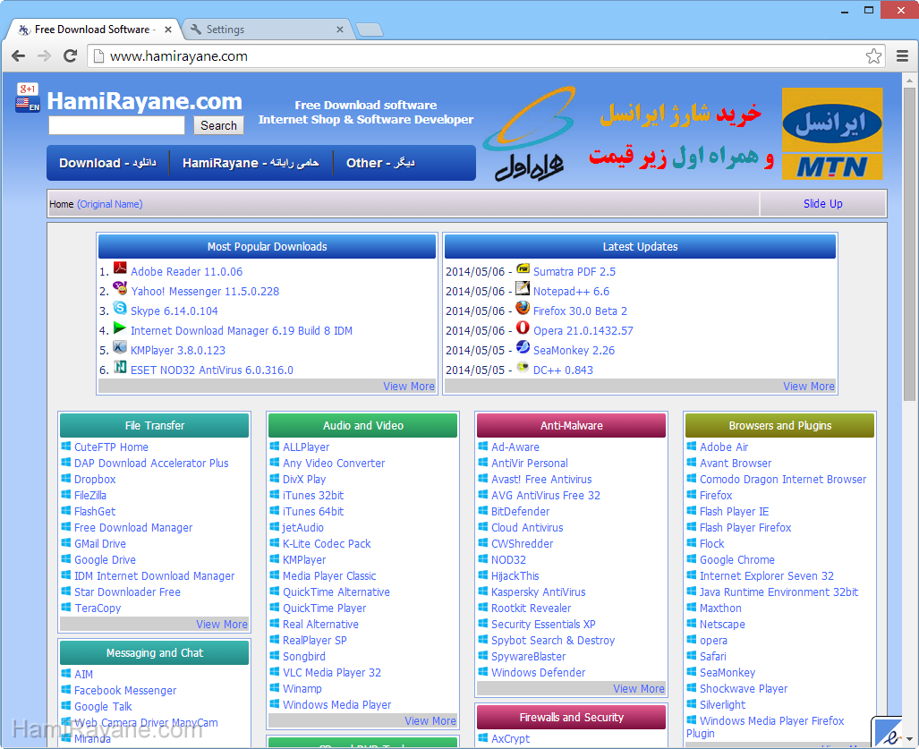Open the Adobe Reader 11.0.06 link
This screenshot has height=749, width=919.
[x=186, y=271]
